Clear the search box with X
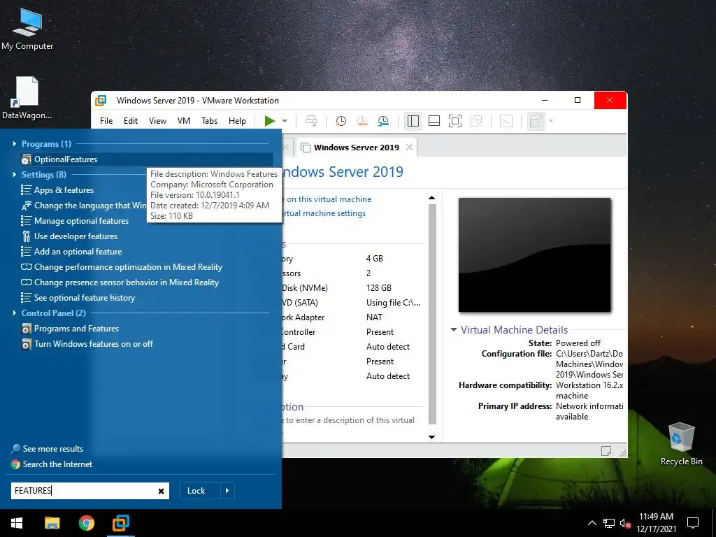The width and height of the screenshot is (716, 537). pos(162,492)
